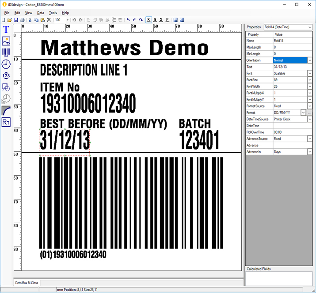
Task: Toggle the D mode toolbar button
Action: point(155,20)
